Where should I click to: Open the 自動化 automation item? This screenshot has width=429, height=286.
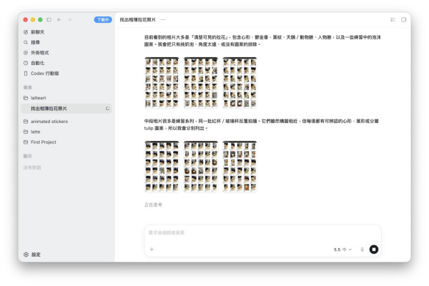[34, 63]
